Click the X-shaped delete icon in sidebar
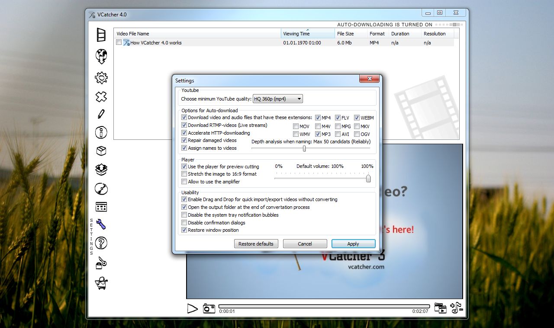Screen dimensions: 554x328 [101, 96]
